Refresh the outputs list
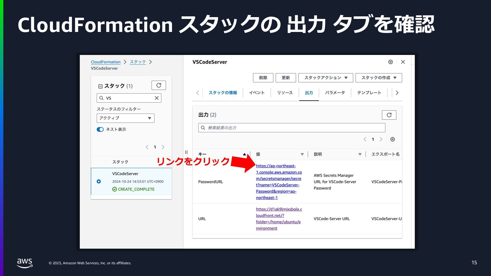Image resolution: width=491 pixels, height=276 pixels. tap(389, 115)
